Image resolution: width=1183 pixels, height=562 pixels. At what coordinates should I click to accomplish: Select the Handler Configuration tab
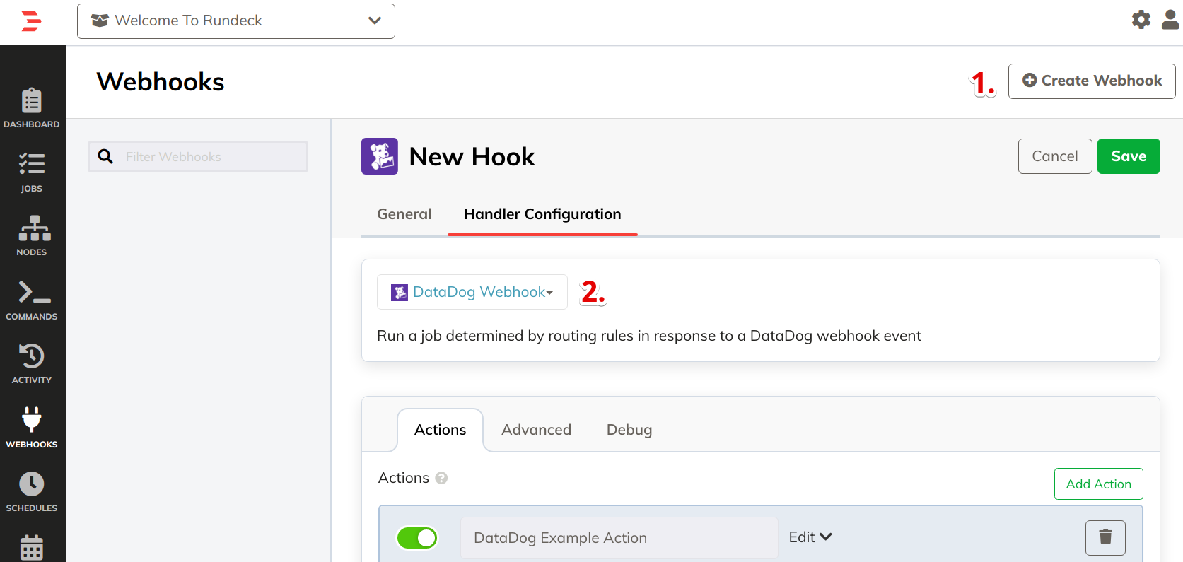[542, 214]
